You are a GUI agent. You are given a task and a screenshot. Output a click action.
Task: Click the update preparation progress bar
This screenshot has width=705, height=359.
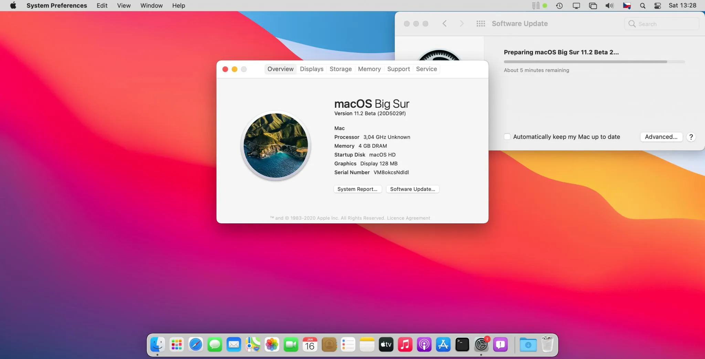point(594,62)
